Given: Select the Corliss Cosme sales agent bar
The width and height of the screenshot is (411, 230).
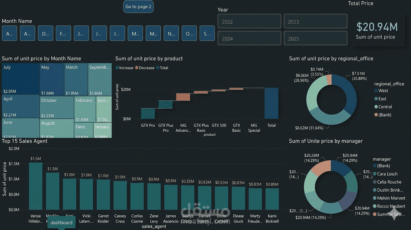Looking at the screenshot, I should pyautogui.click(x=137, y=196).
